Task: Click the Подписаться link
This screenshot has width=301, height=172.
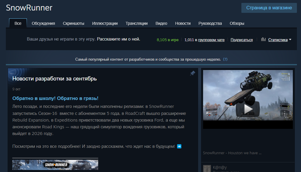Action: [241, 40]
